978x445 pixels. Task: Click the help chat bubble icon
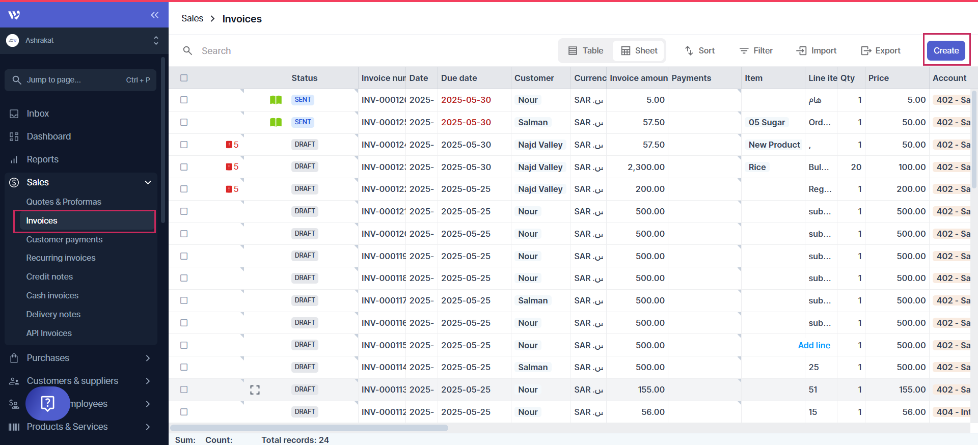[x=47, y=403]
